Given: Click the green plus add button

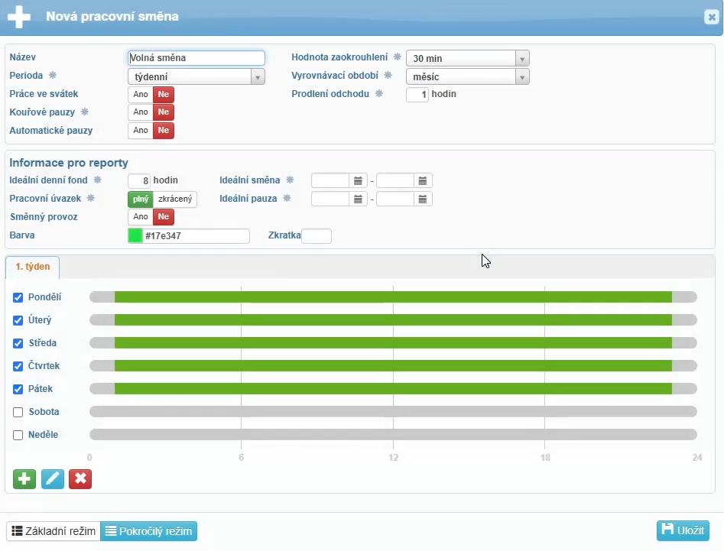Looking at the screenshot, I should 24,479.
